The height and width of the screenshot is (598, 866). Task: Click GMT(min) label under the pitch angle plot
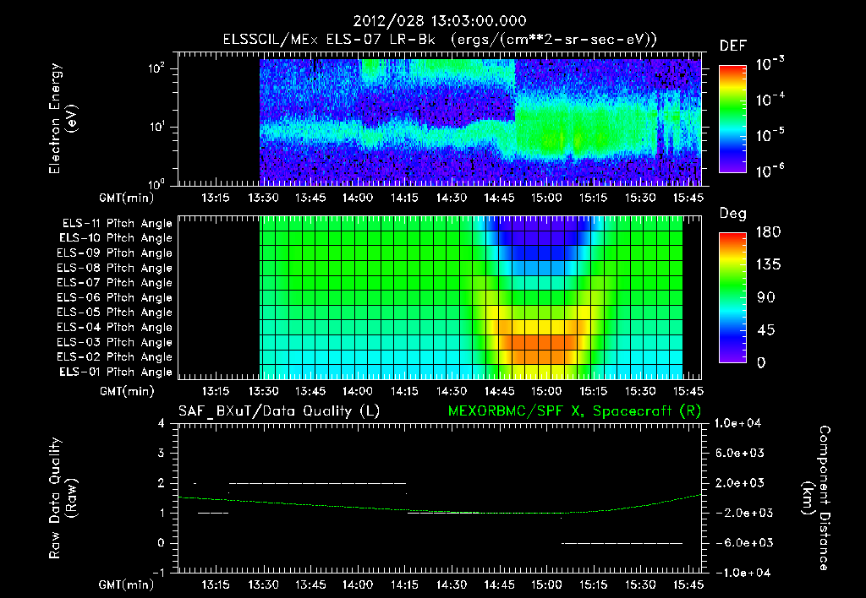pyautogui.click(x=127, y=391)
